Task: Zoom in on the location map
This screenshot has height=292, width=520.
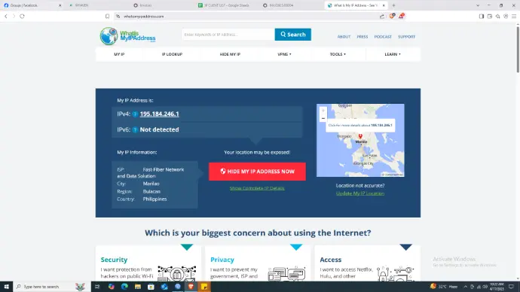Action: [x=323, y=111]
